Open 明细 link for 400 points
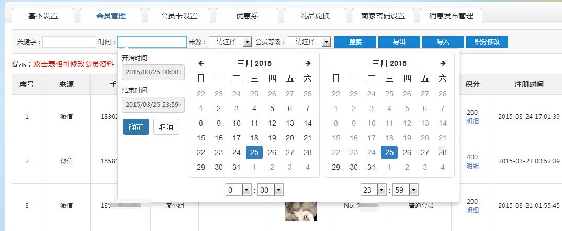 pyautogui.click(x=473, y=166)
